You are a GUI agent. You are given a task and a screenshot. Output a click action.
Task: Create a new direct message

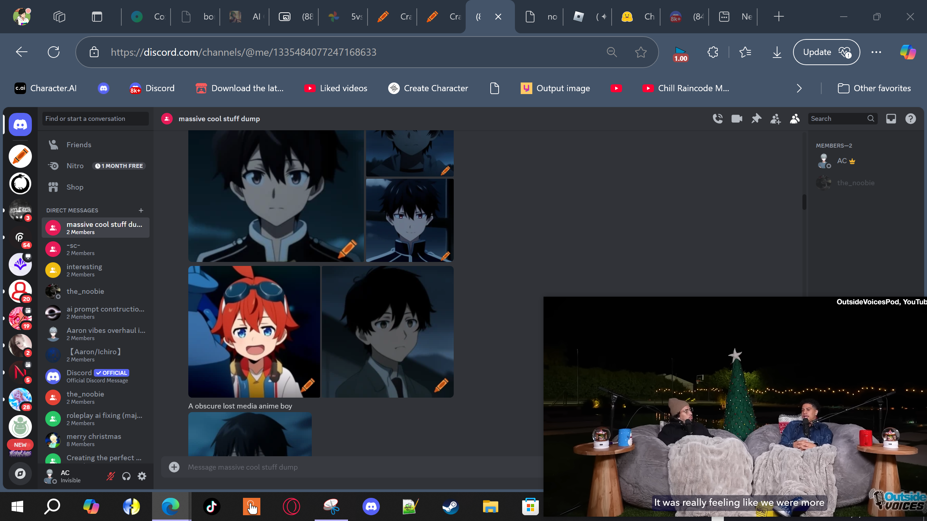[x=141, y=210]
